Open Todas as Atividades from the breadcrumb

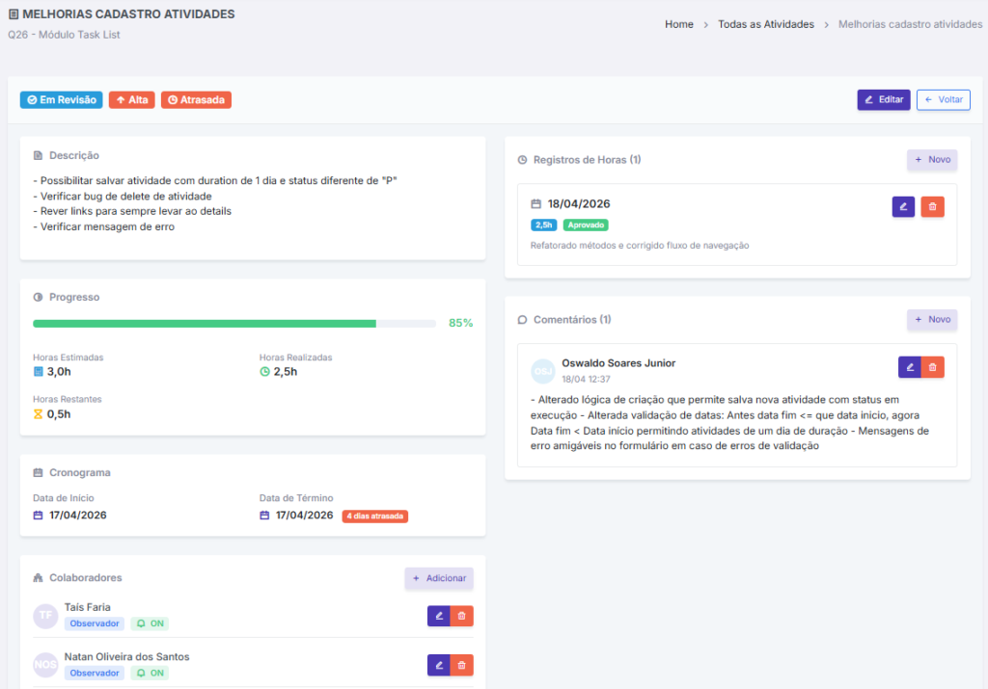766,24
